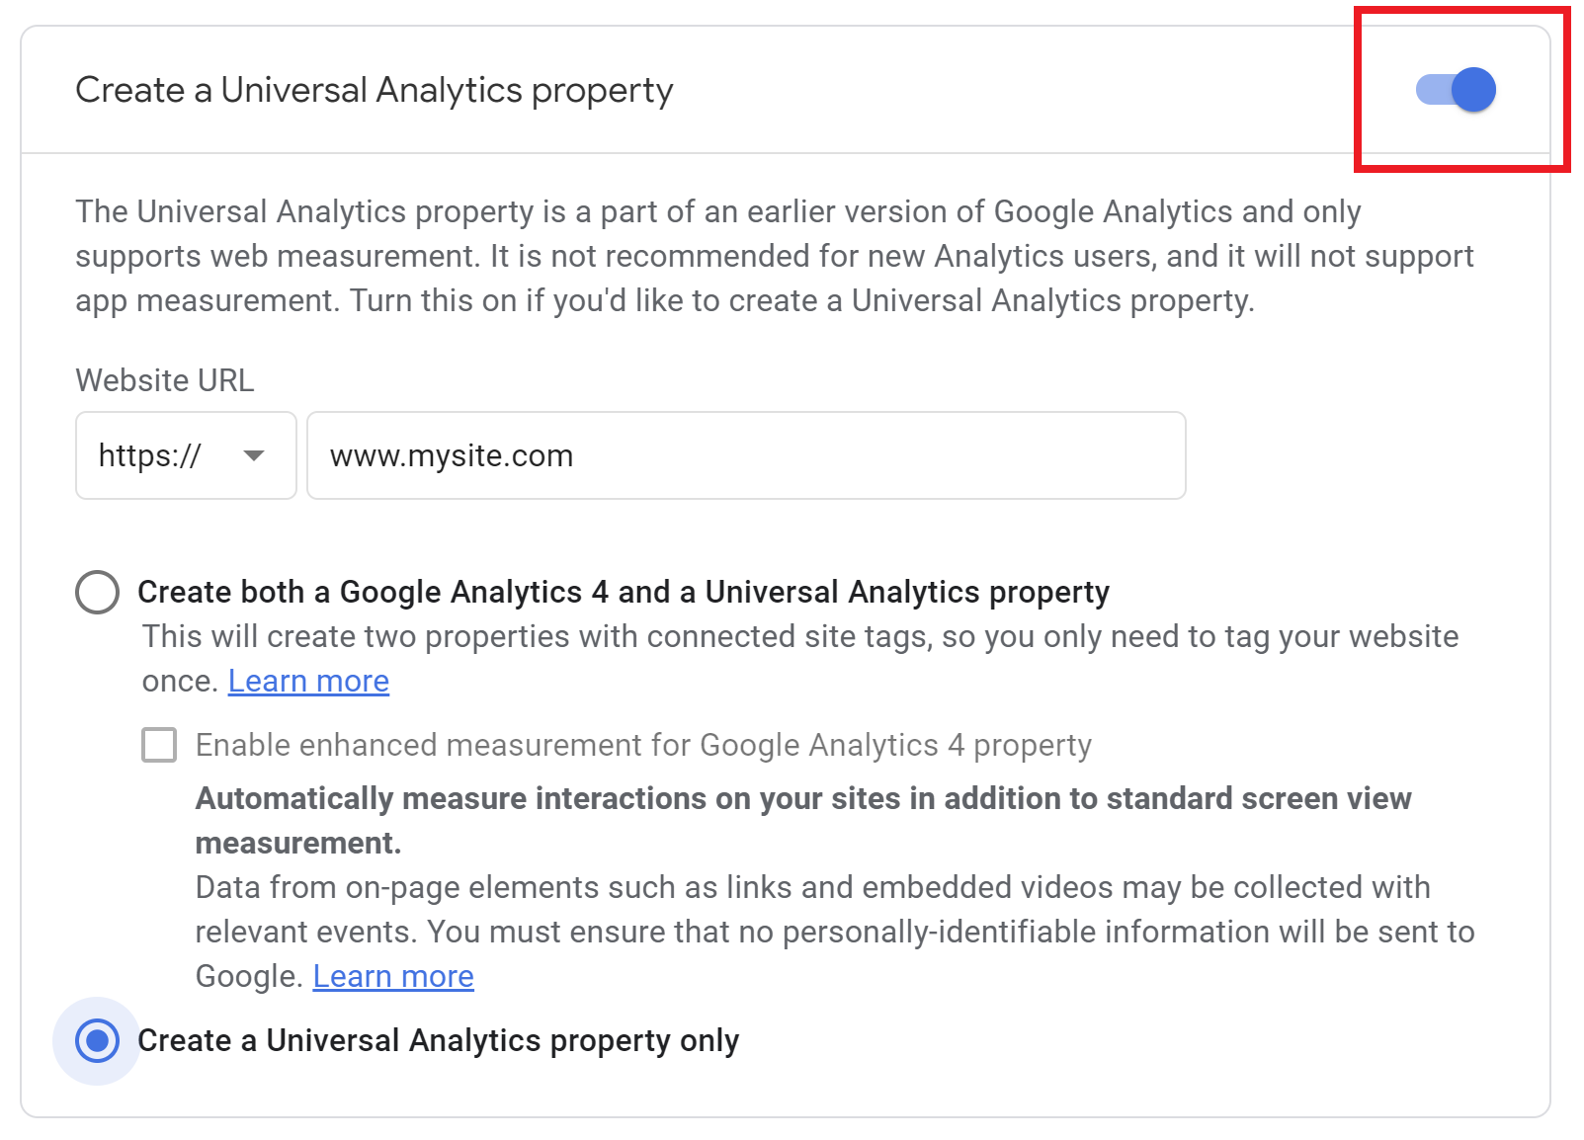This screenshot has height=1140, width=1584.
Task: Click the "Enable enhanced measurement" label text
Action: 643,745
